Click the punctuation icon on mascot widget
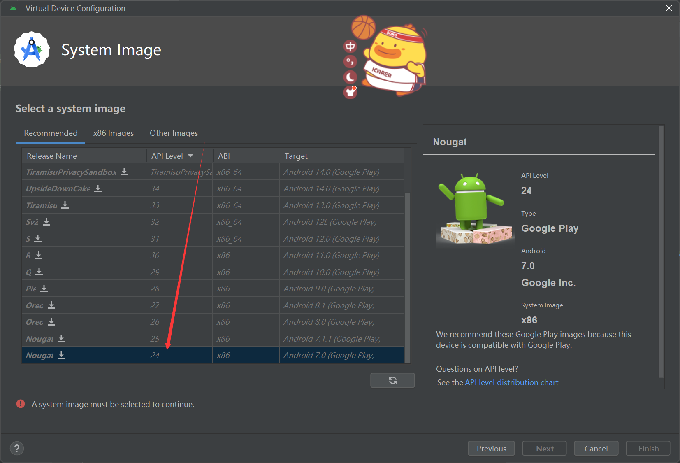The image size is (680, 463). (x=350, y=62)
